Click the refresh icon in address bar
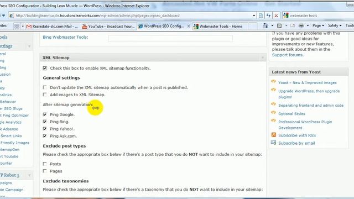Viewport: 354px width, 199px height. coord(268,15)
